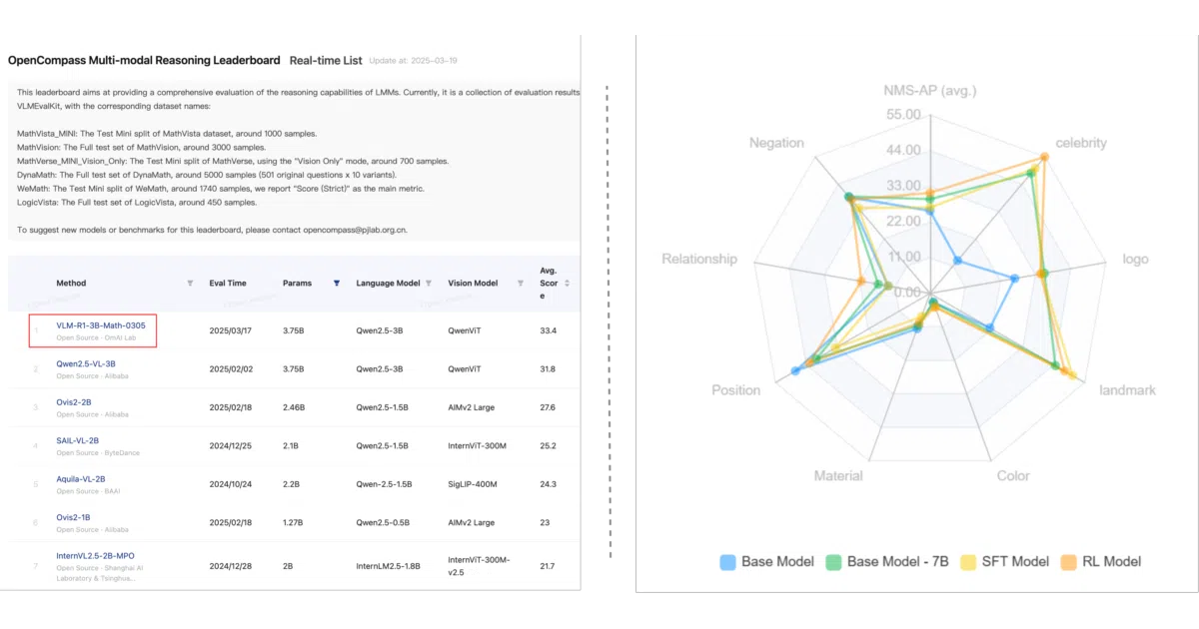Click the Negation axis label

pos(776,143)
